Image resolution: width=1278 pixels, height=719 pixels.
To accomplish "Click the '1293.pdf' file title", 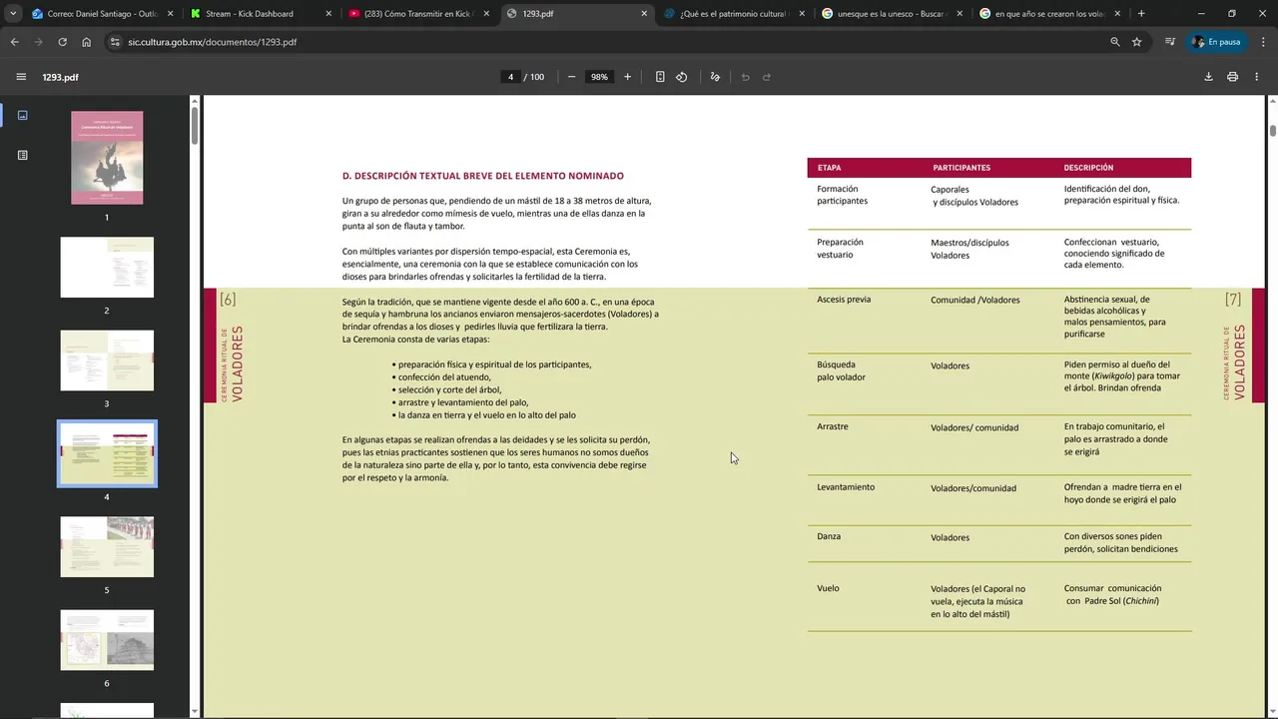I will (x=60, y=77).
